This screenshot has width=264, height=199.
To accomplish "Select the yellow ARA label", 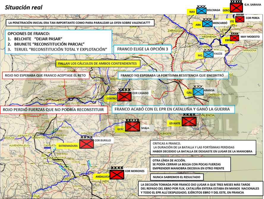I will pos(198,25).
